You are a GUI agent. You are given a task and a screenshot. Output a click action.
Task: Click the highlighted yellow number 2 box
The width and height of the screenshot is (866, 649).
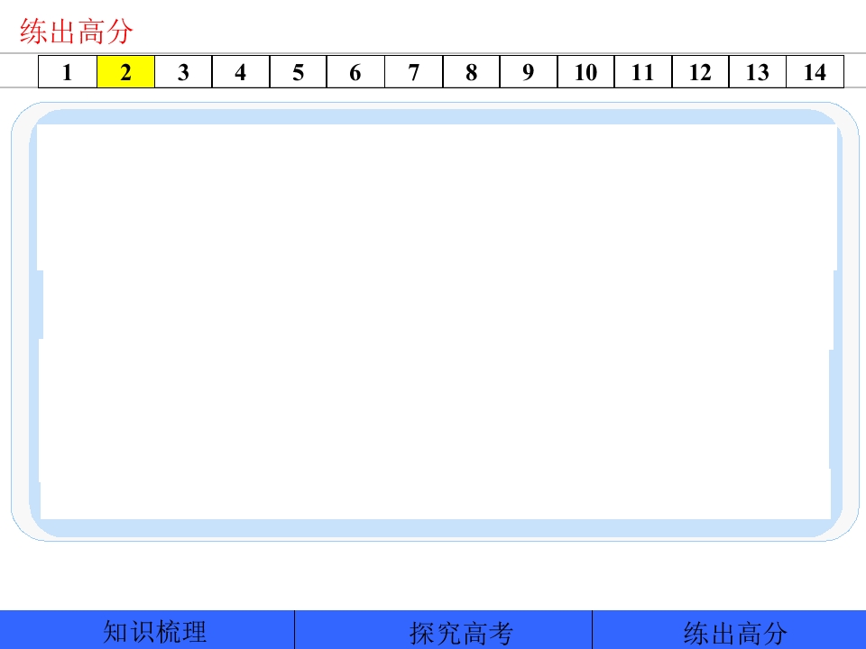[126, 72]
